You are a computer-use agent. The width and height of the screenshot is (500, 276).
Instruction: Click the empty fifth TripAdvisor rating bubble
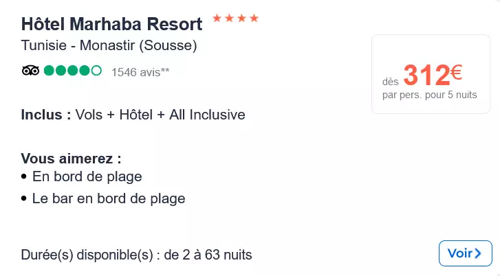point(96,70)
